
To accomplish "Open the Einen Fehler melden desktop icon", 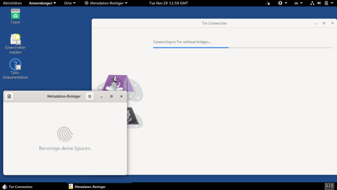I will (15, 44).
